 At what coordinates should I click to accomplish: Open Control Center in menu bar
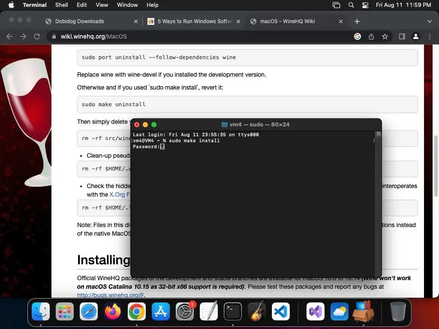(365, 5)
